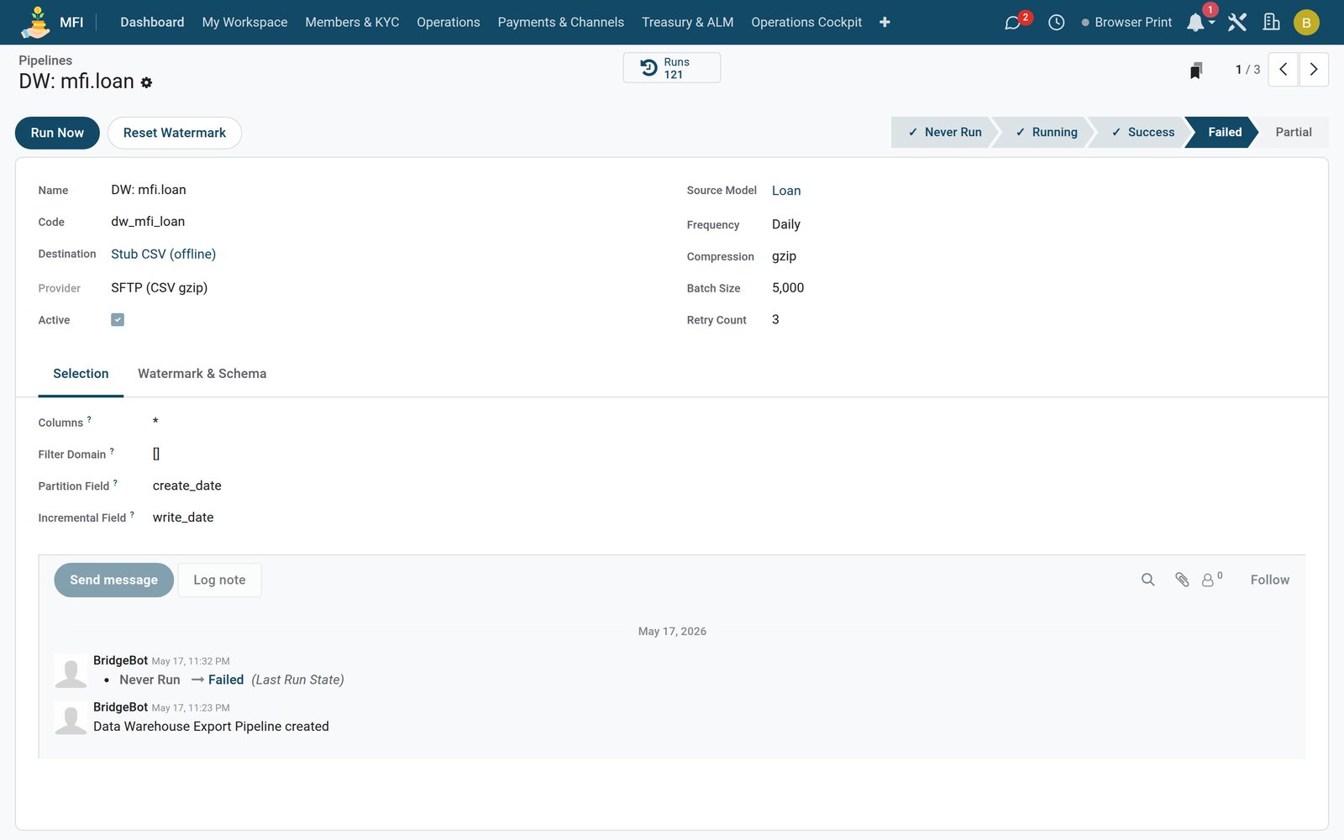Switch to the Watermark & Schema tab
1344x840 pixels.
coord(202,374)
